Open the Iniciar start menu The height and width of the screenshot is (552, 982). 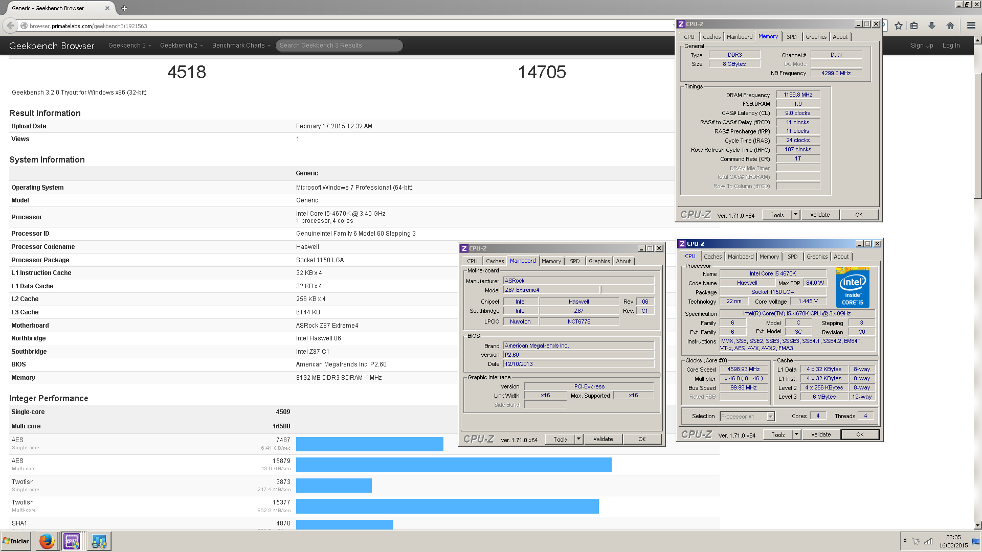16,541
